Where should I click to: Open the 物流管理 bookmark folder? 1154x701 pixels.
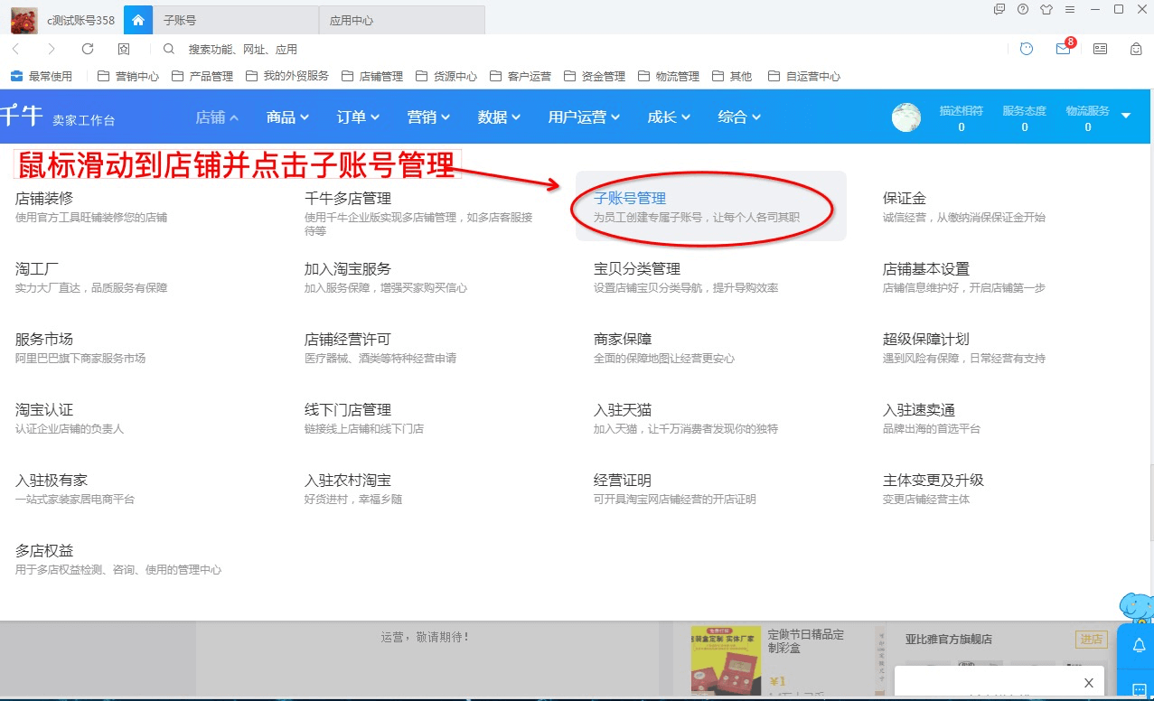point(668,76)
